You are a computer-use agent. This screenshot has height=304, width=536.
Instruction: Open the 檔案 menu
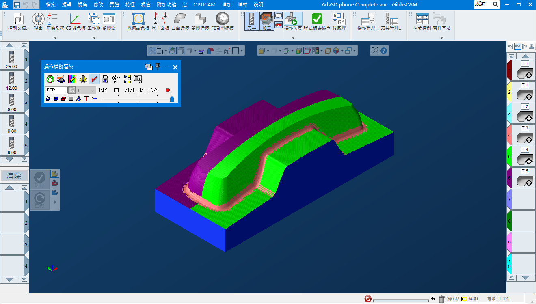pyautogui.click(x=51, y=5)
